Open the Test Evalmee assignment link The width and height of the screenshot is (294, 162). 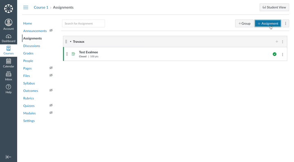pos(88,52)
